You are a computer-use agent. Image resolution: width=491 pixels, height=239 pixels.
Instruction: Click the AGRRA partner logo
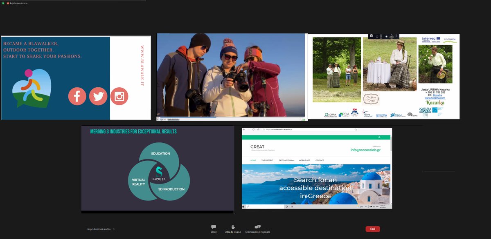click(331, 115)
